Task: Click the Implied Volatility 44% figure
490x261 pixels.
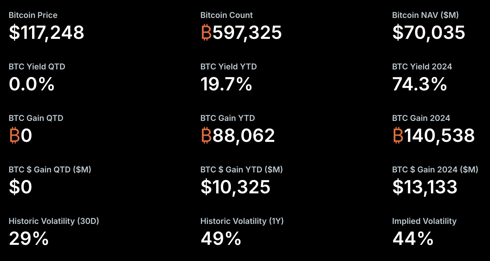Action: (x=413, y=239)
